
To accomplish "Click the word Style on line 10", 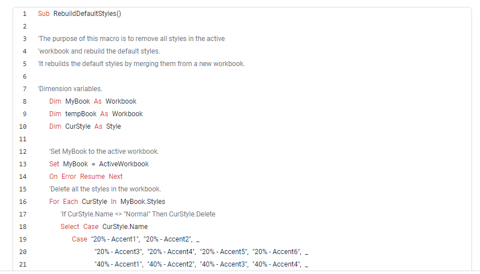I will coord(114,126).
